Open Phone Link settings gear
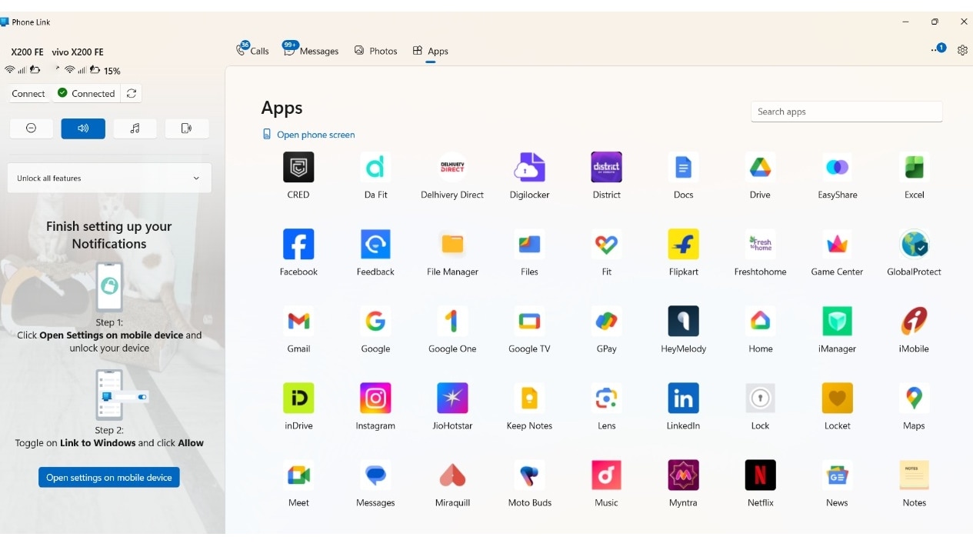973x547 pixels. [962, 49]
